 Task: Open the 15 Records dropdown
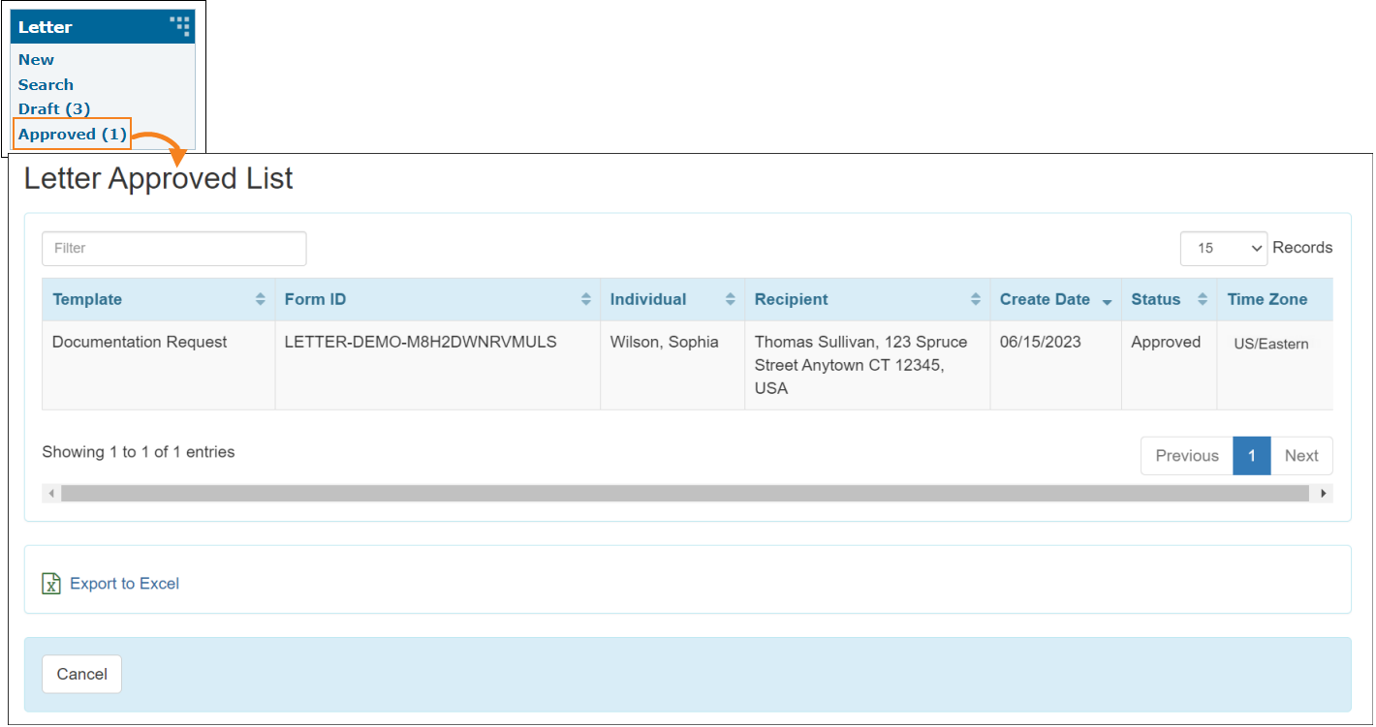[x=1223, y=249]
